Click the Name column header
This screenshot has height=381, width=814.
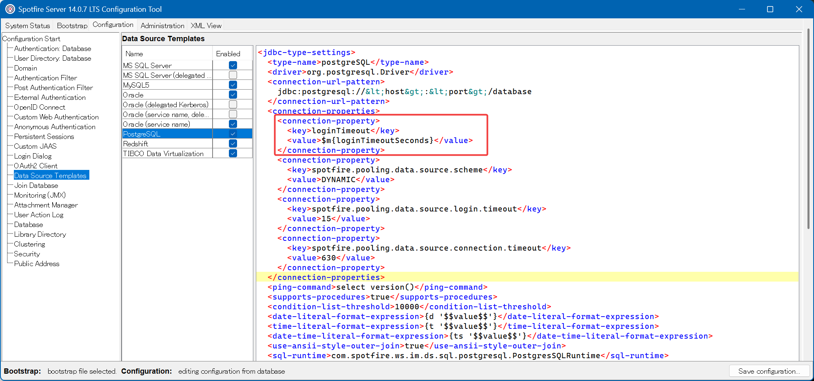167,53
